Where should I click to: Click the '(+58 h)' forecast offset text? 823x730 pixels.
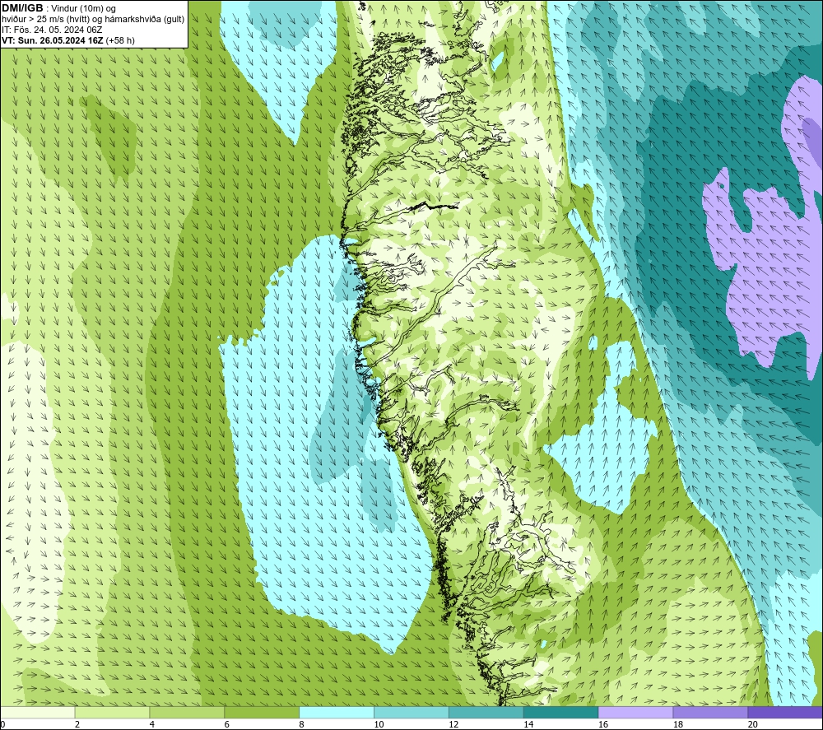pos(120,40)
